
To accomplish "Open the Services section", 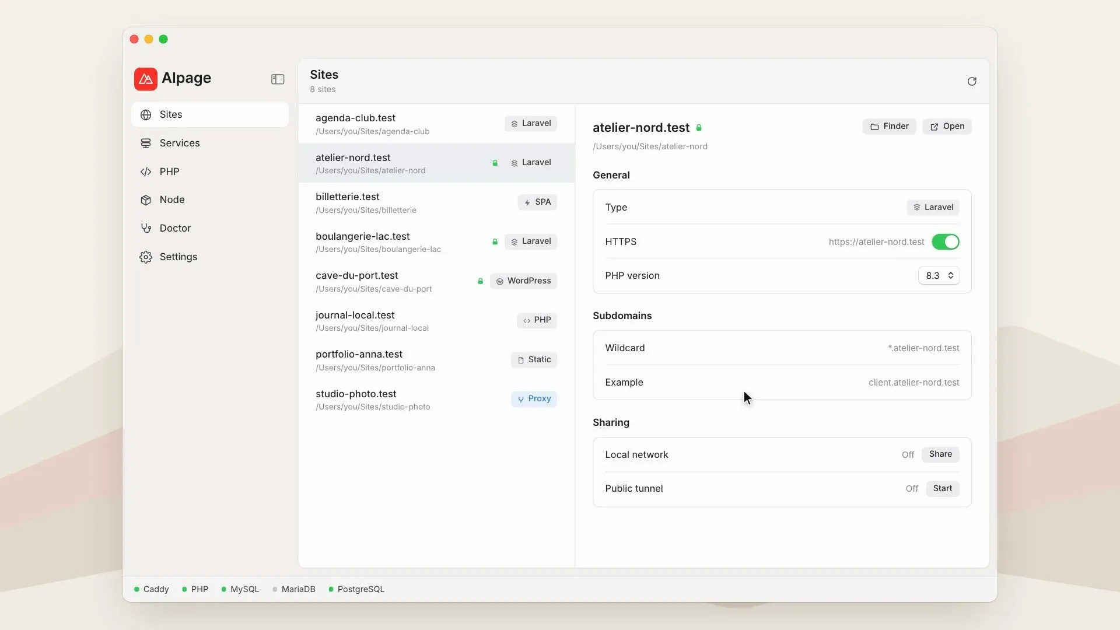I will pyautogui.click(x=210, y=143).
